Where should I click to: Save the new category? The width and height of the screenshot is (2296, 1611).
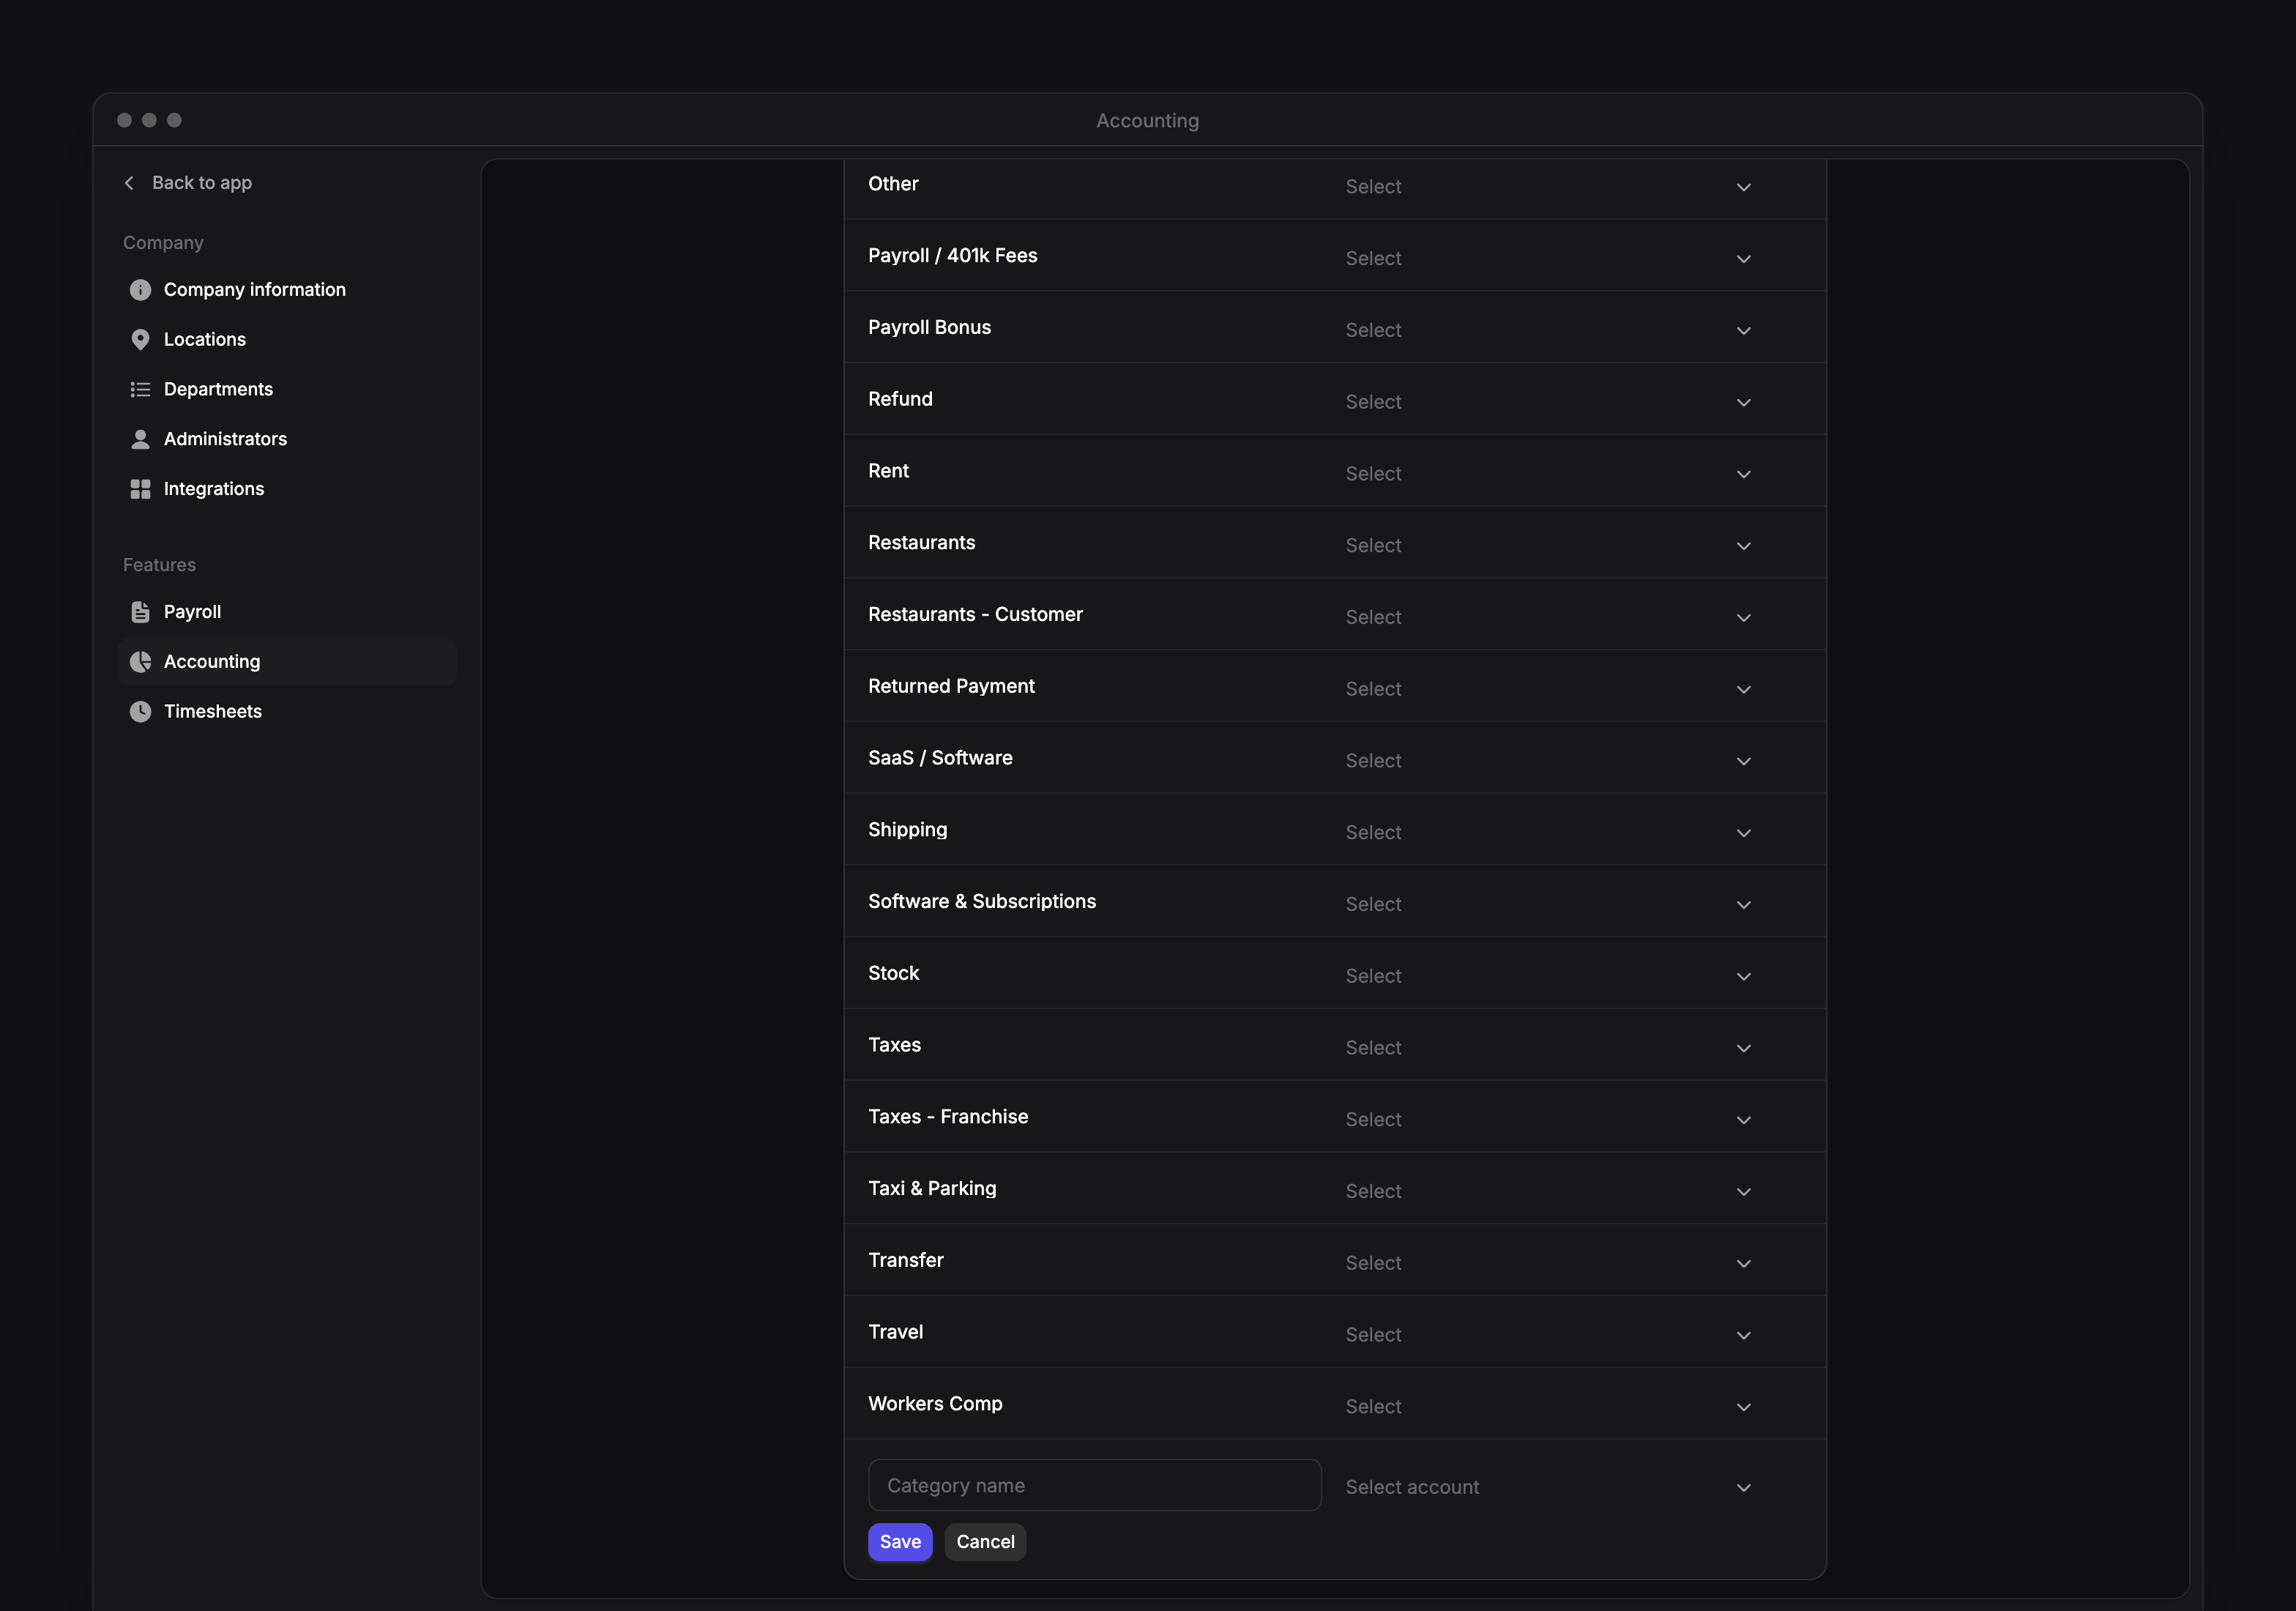tap(900, 1542)
